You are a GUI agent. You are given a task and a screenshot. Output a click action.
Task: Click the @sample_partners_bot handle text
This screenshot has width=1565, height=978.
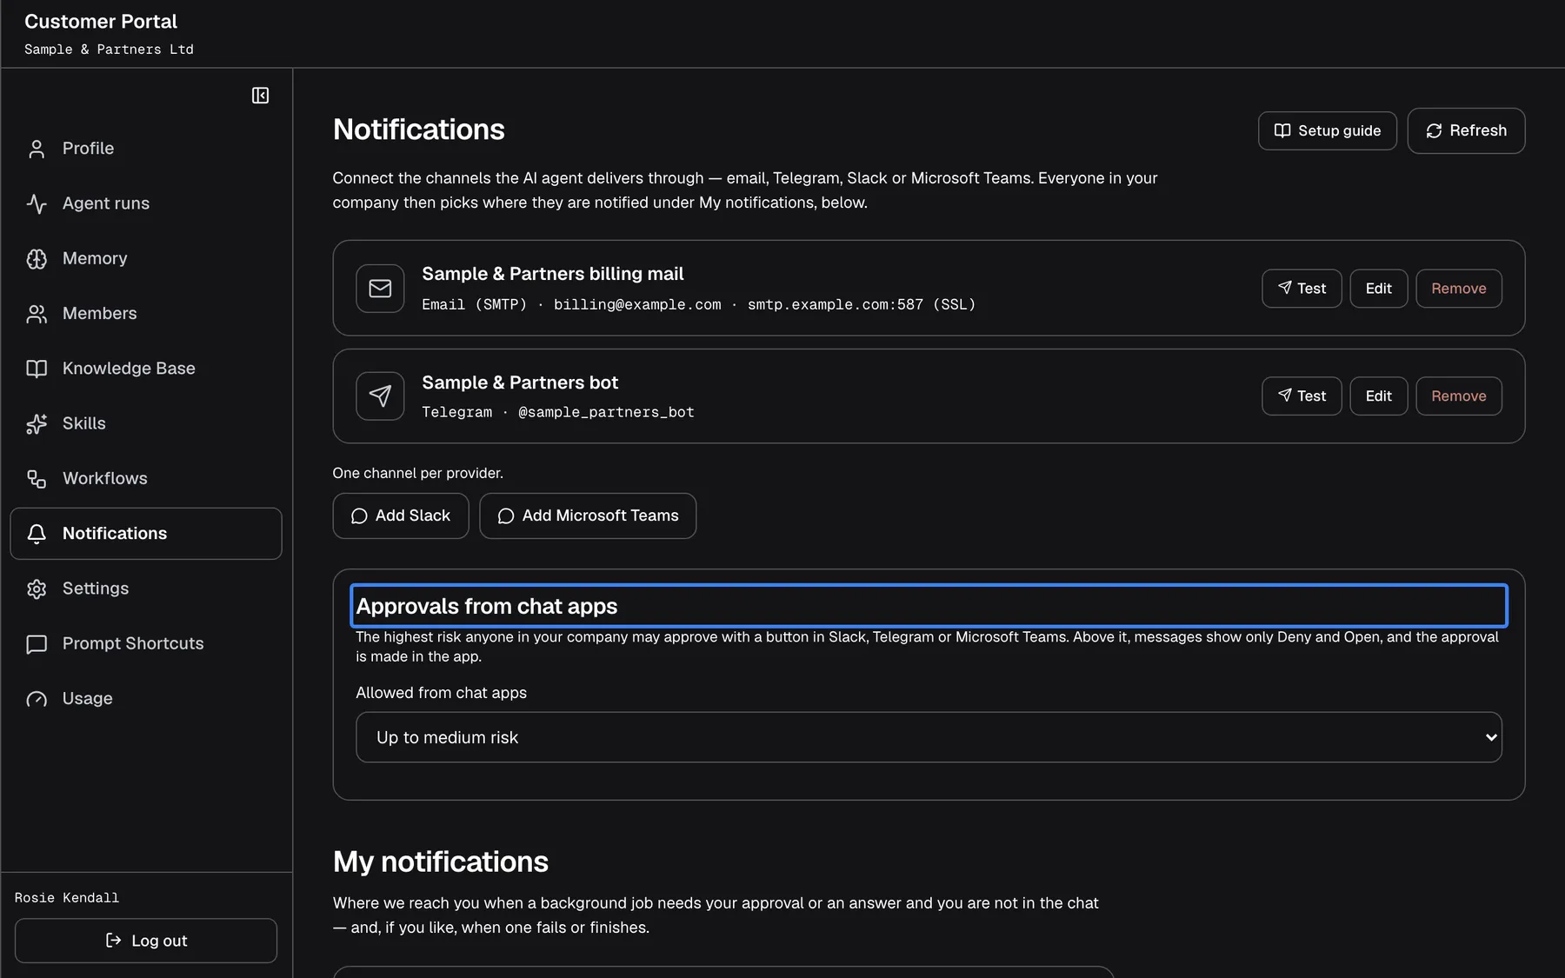(606, 413)
